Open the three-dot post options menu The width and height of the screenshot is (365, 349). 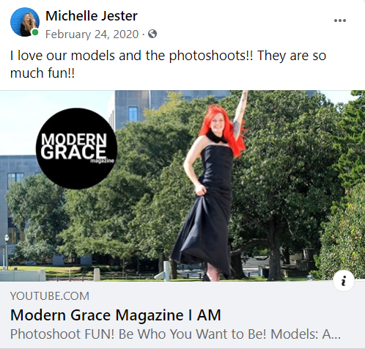[340, 21]
